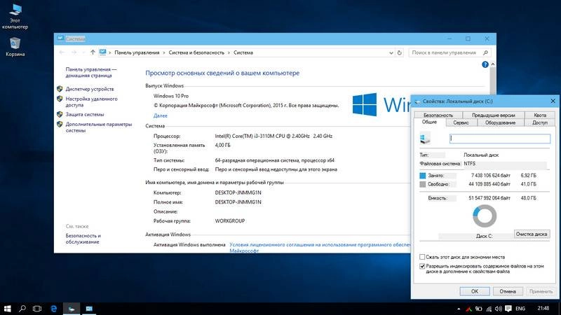Switch to the Доступ tab
Image resolution: width=561 pixels, height=315 pixels.
[x=540, y=122]
